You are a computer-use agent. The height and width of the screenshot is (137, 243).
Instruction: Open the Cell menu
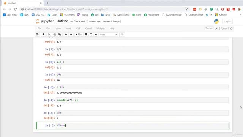click(78, 29)
